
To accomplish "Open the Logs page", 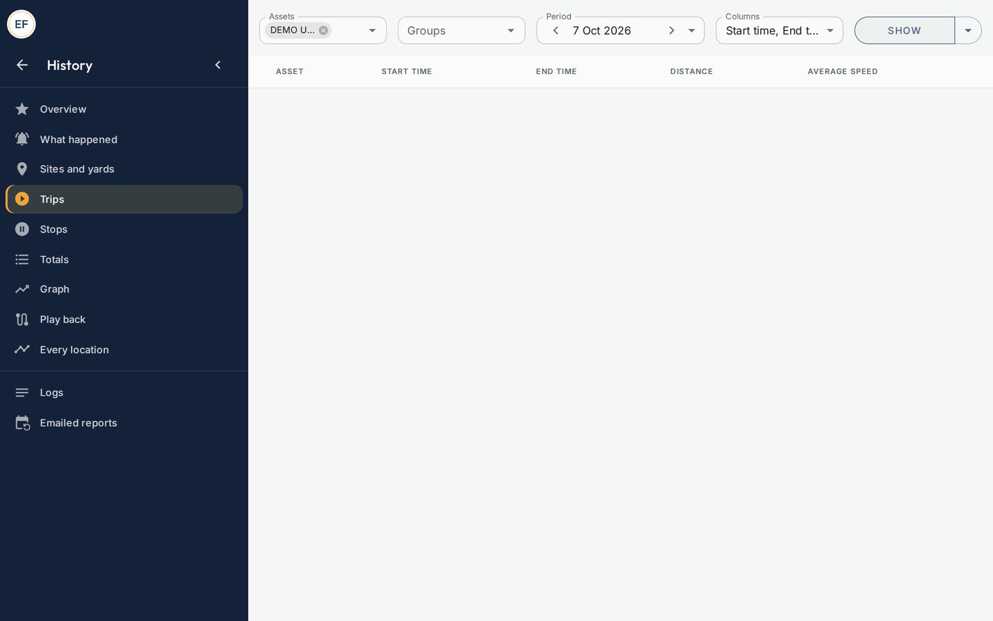I will tap(124, 393).
